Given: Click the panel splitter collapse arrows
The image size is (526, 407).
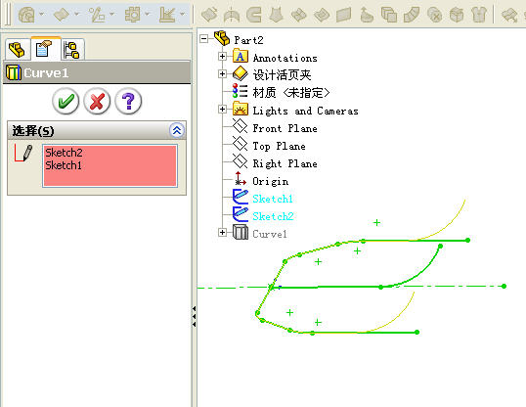Looking at the screenshot, I should click(194, 316).
